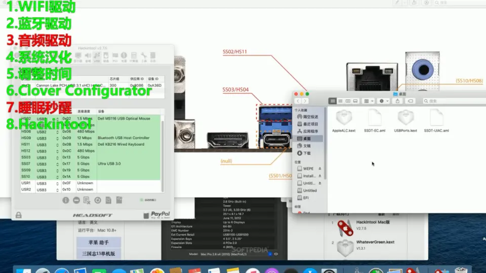Select the SSDT-EC.aml file

[375, 121]
